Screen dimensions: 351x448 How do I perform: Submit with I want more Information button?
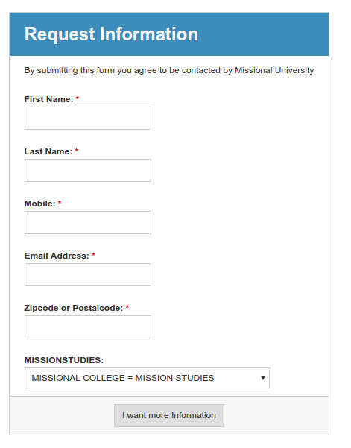coord(169,415)
